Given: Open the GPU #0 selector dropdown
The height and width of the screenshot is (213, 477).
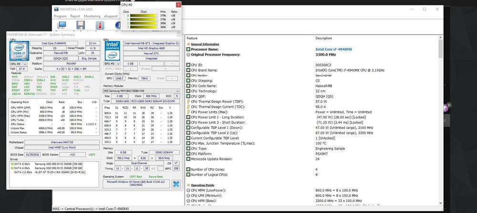Looking at the screenshot, I should (112, 64).
